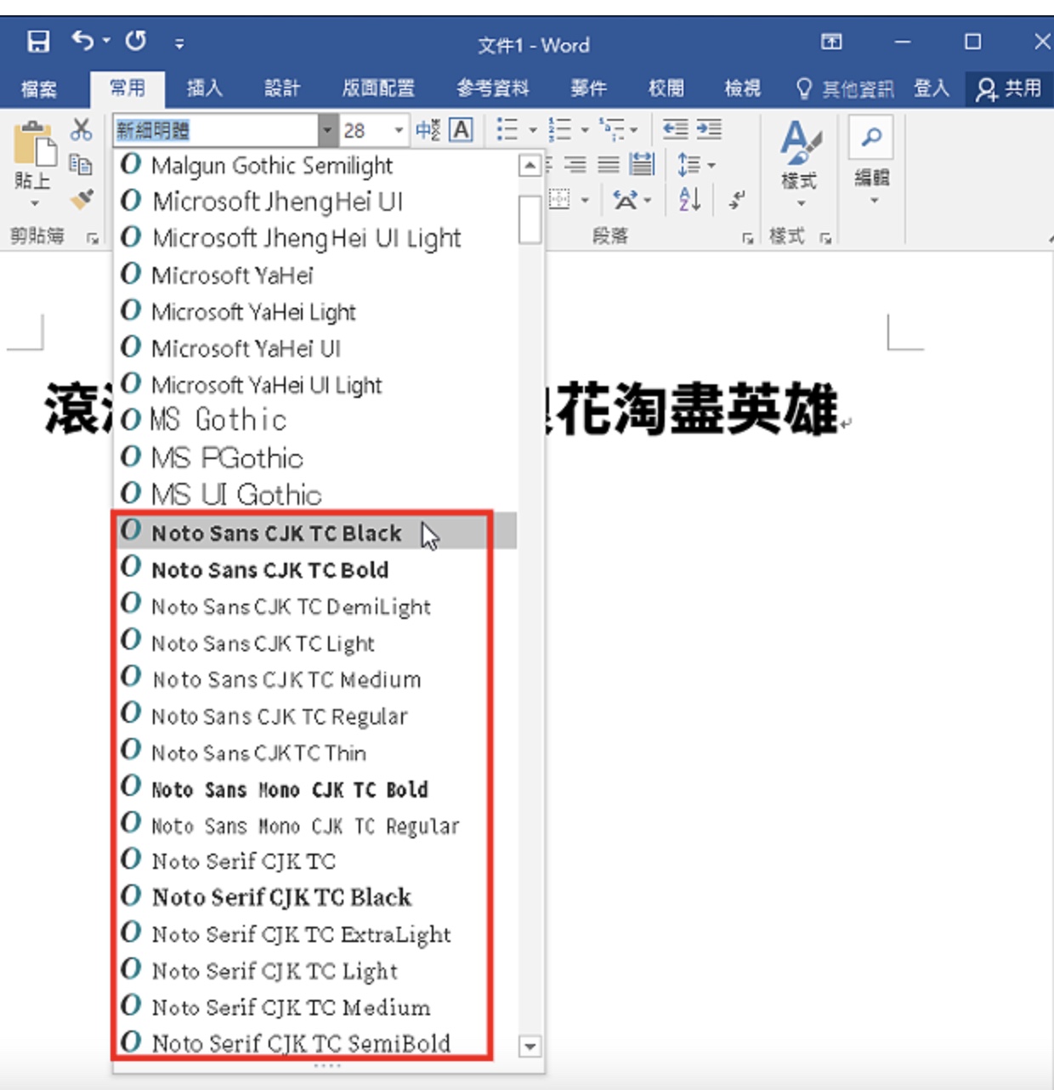Click the 登入 sign-in link
Viewport: 1054px width, 1090px height.
click(x=932, y=88)
